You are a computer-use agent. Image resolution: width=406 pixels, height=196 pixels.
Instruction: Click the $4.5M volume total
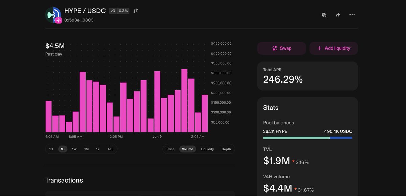(x=55, y=46)
